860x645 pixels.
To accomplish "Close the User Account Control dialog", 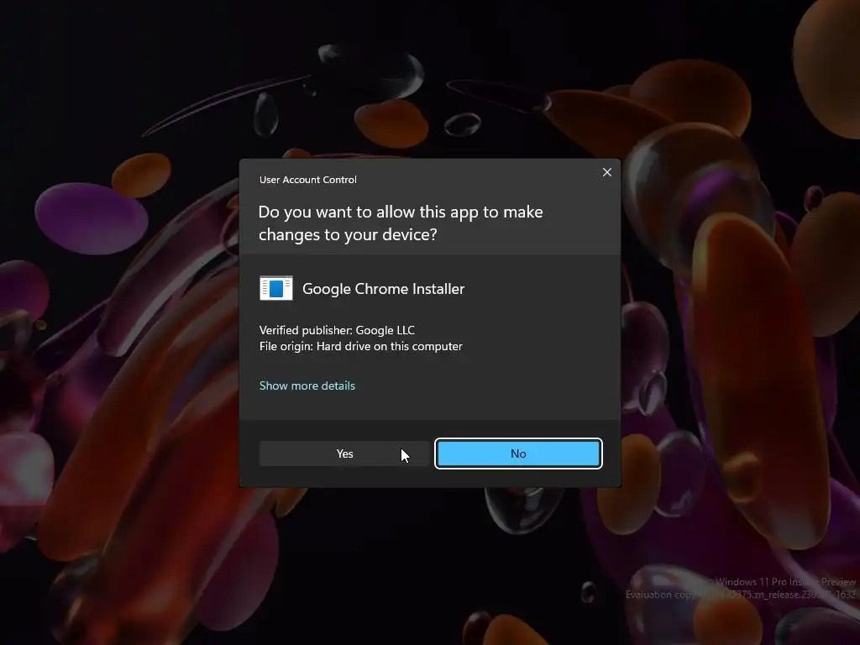I will tap(606, 172).
